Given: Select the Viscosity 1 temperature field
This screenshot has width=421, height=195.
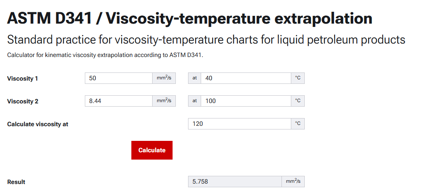Looking at the screenshot, I should pos(246,78).
